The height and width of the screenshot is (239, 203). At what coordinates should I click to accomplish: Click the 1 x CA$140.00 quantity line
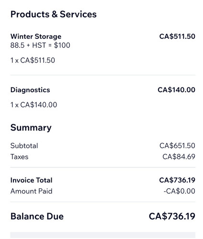34,105
